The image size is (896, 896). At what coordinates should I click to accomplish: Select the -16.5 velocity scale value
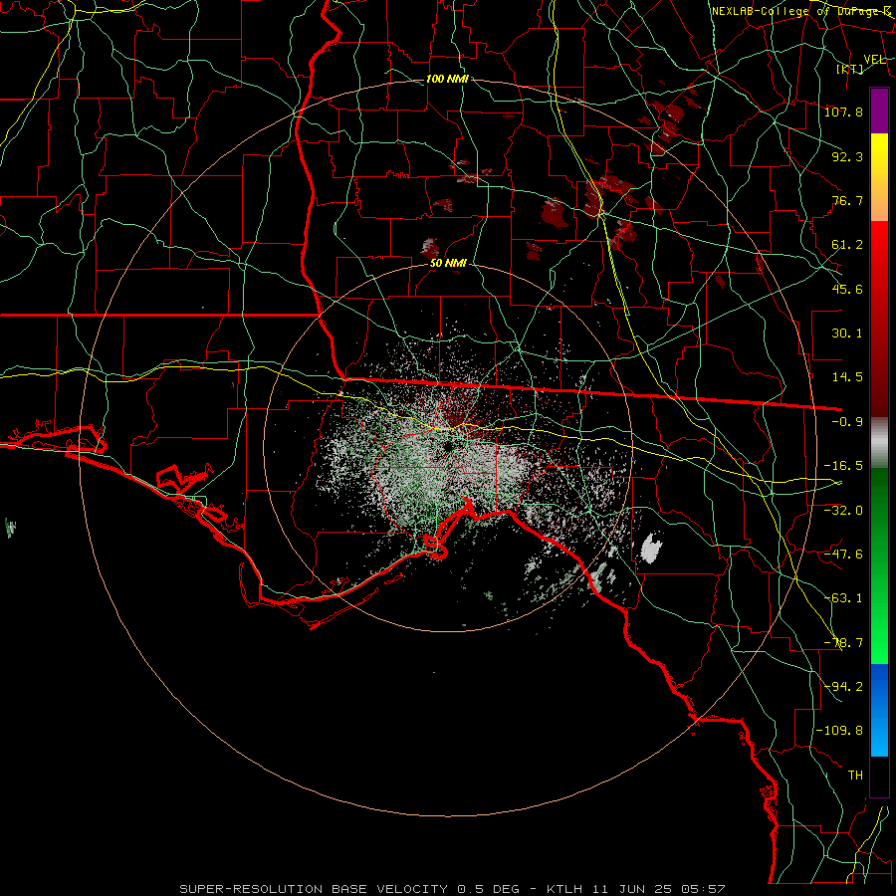pos(843,466)
